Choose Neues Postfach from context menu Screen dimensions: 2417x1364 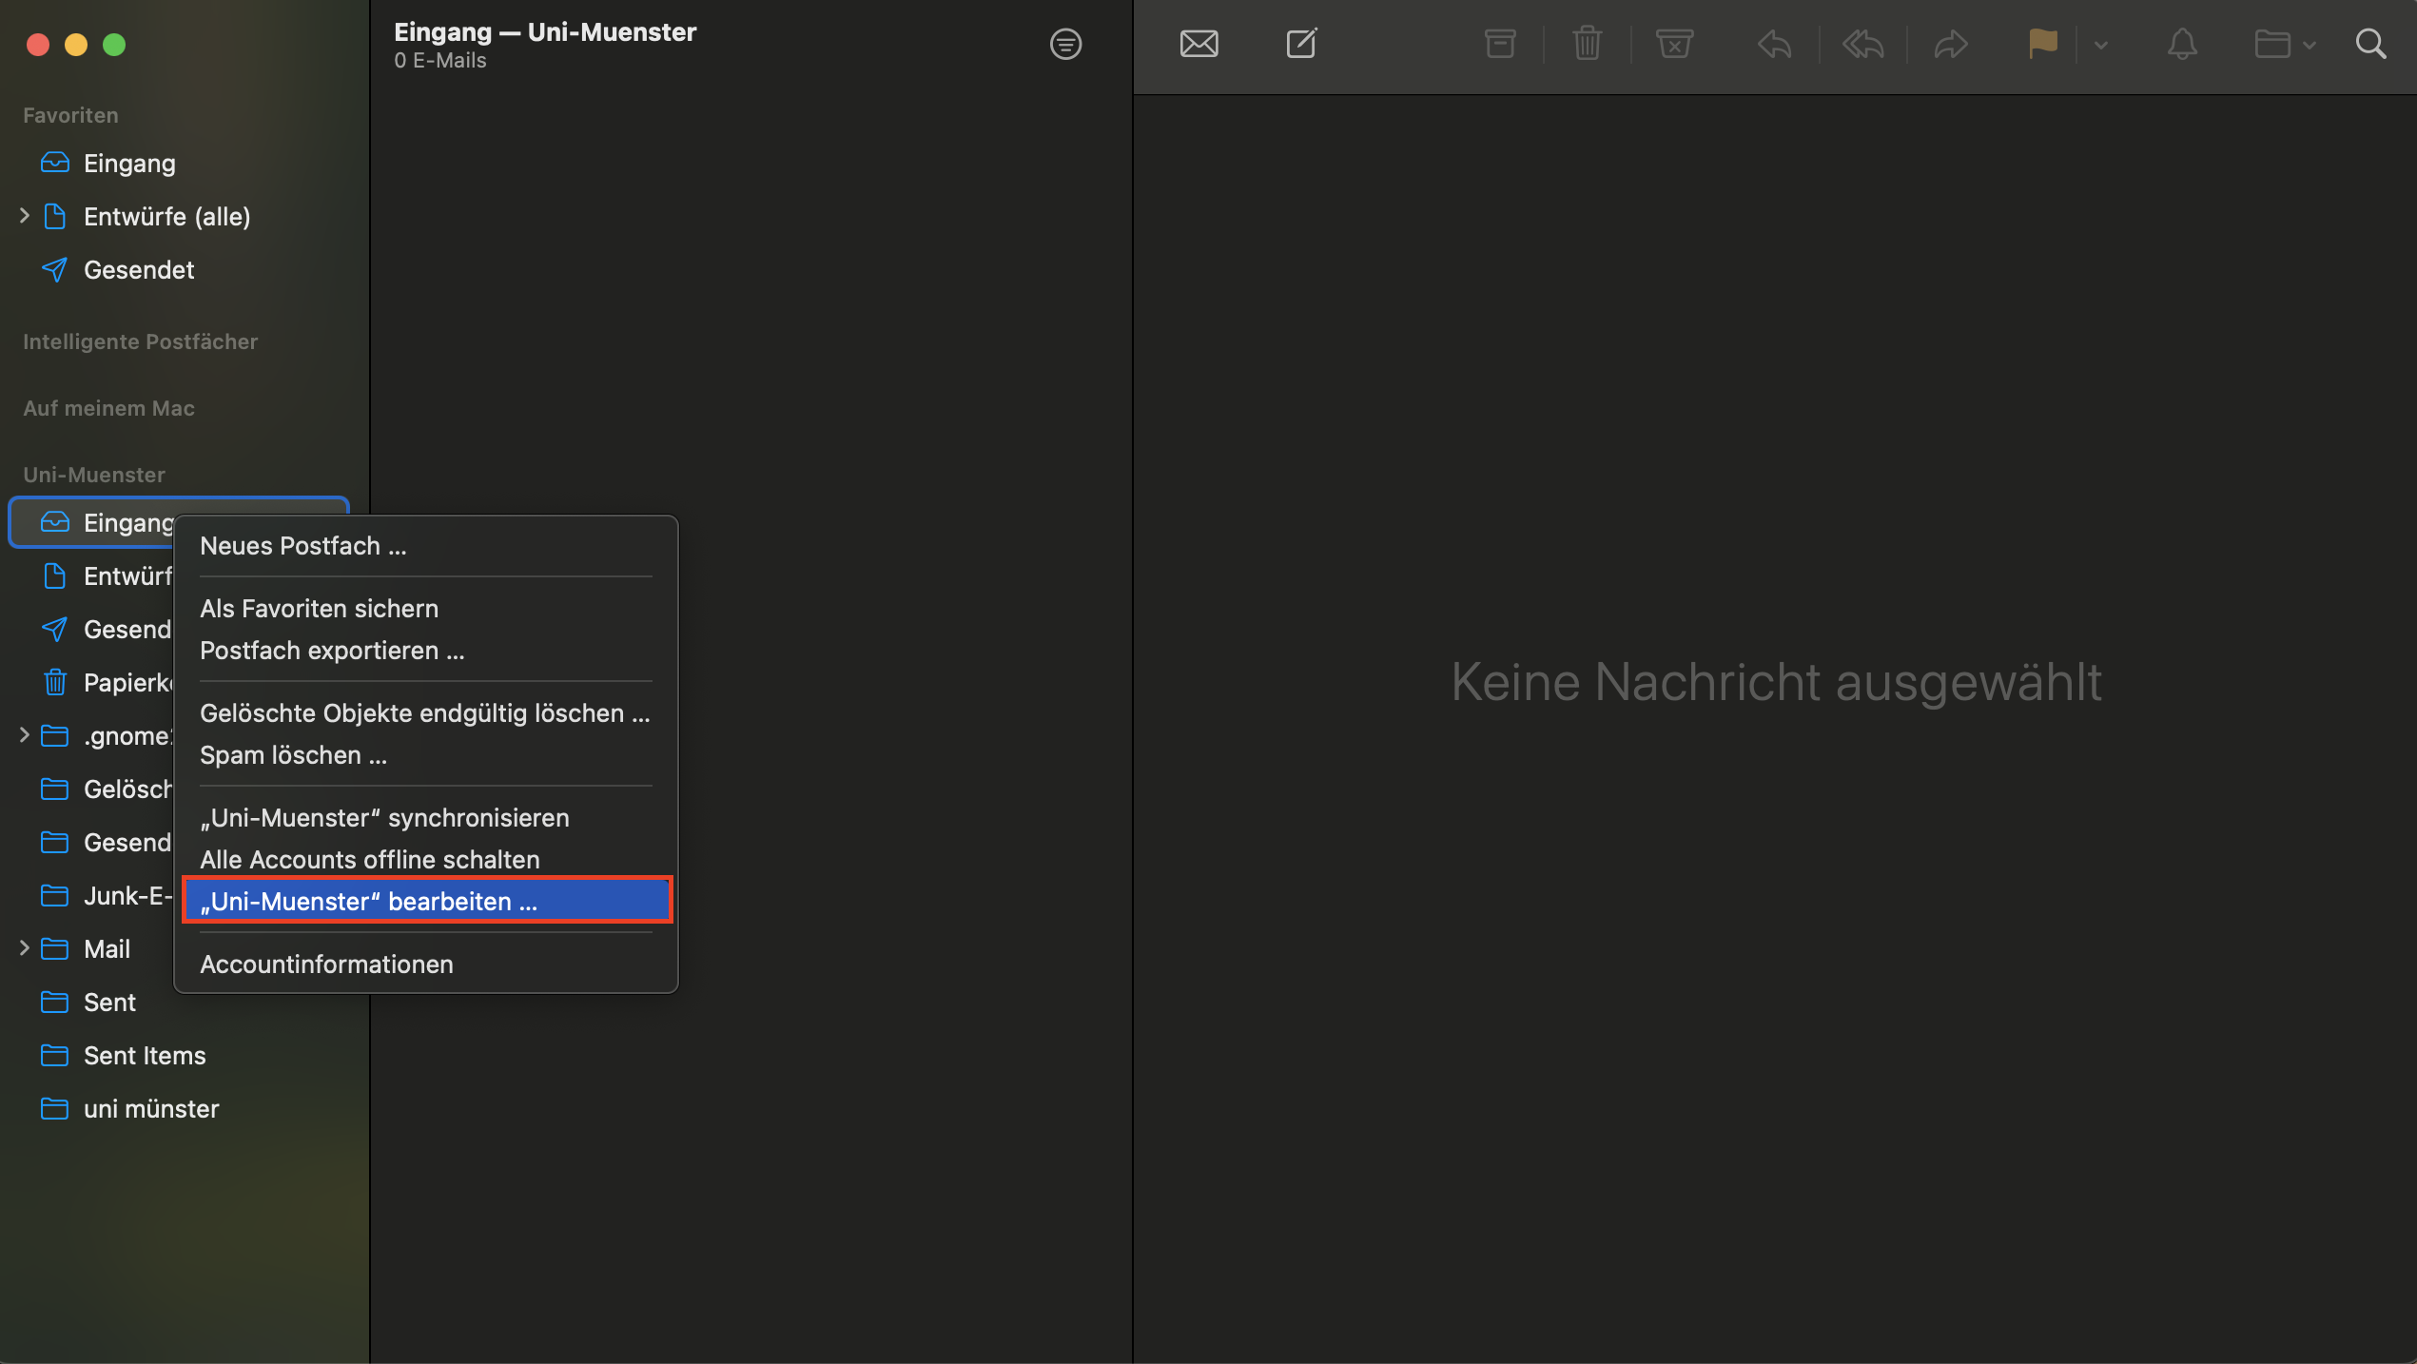[302, 546]
